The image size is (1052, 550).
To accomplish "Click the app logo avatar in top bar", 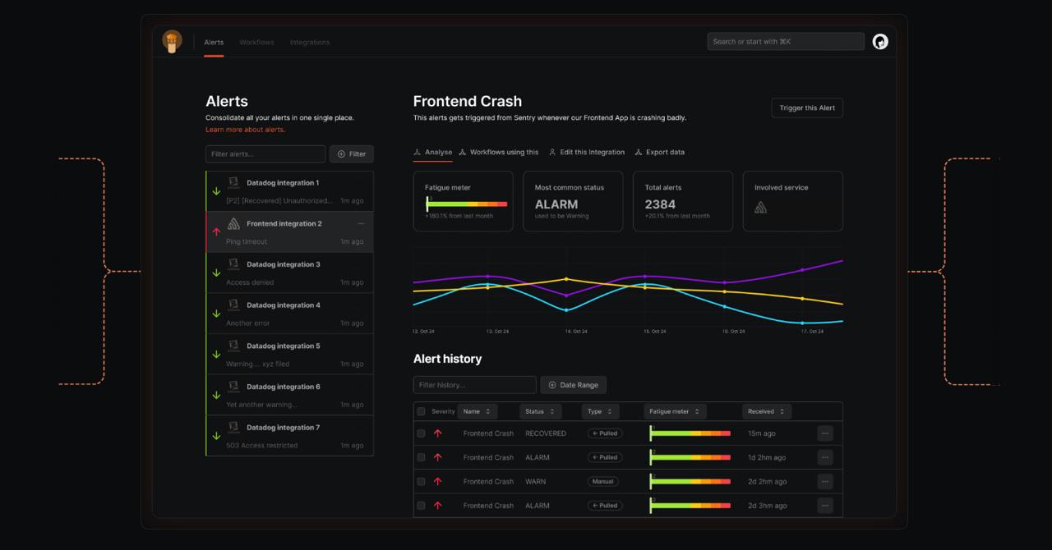I will (x=172, y=41).
